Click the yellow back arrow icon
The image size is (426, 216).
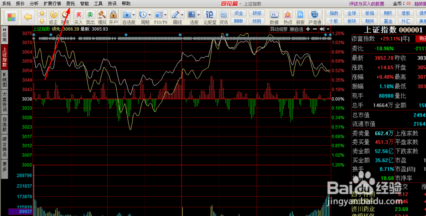pos(28,17)
